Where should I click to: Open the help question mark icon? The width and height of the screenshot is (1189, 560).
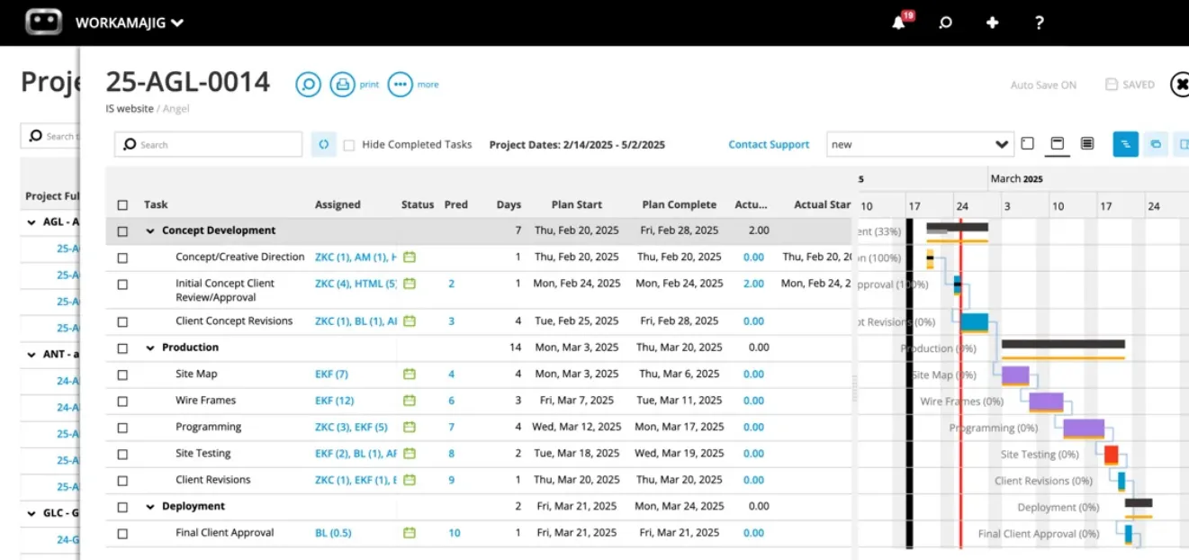click(x=1039, y=23)
